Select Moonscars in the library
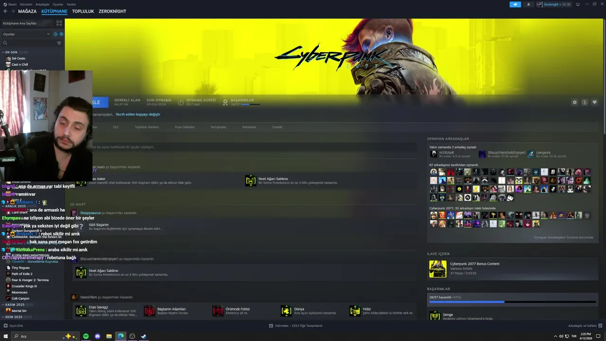The image size is (606, 341). (x=19, y=292)
